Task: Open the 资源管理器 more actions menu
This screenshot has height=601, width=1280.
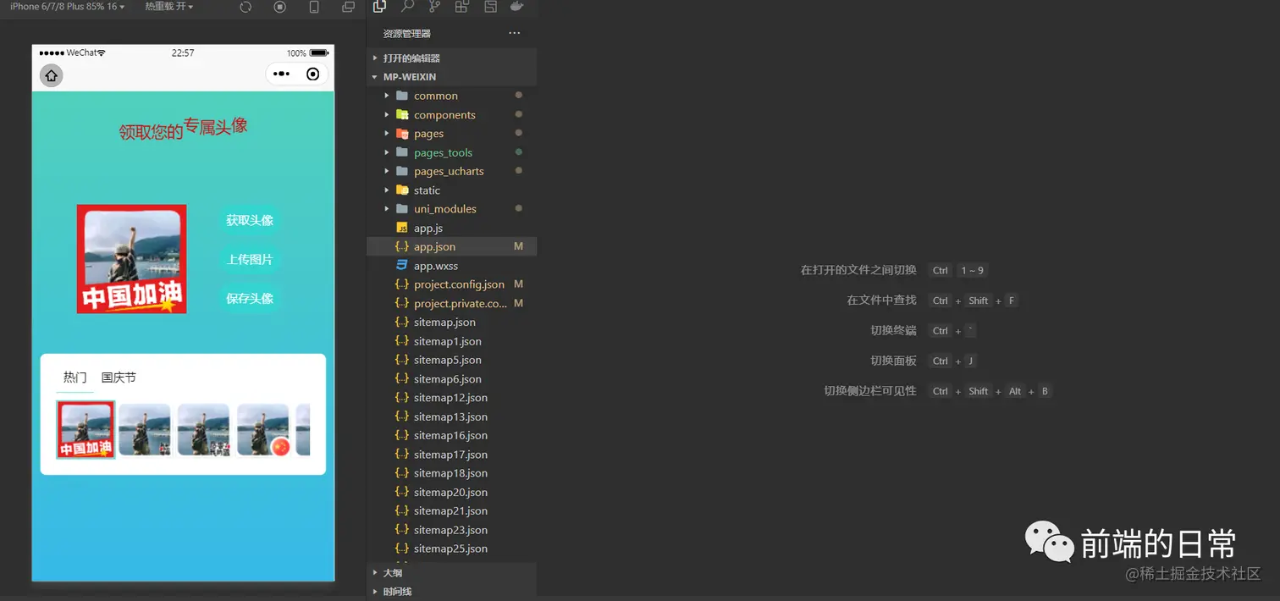Action: tap(515, 33)
